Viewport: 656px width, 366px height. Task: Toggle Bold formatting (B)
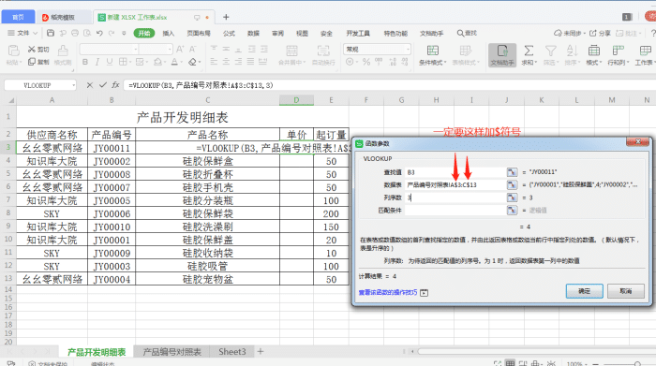85,62
